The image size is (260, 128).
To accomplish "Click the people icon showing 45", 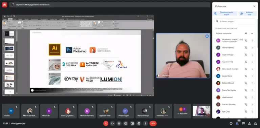I will (x=237, y=123).
